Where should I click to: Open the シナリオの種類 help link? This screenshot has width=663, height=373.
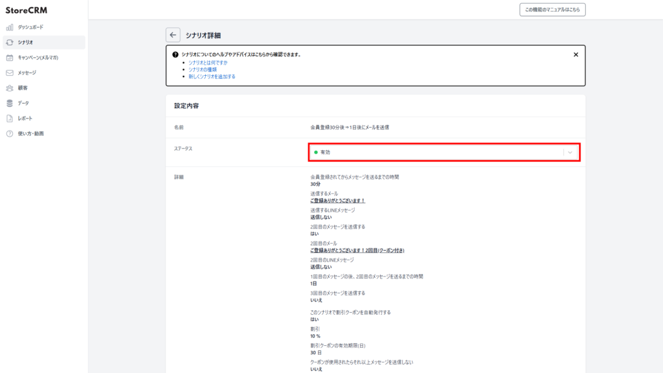(x=203, y=69)
